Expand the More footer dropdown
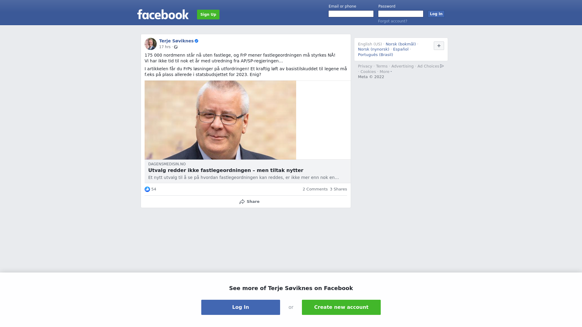Screen dimensions: 582x327 (386, 72)
